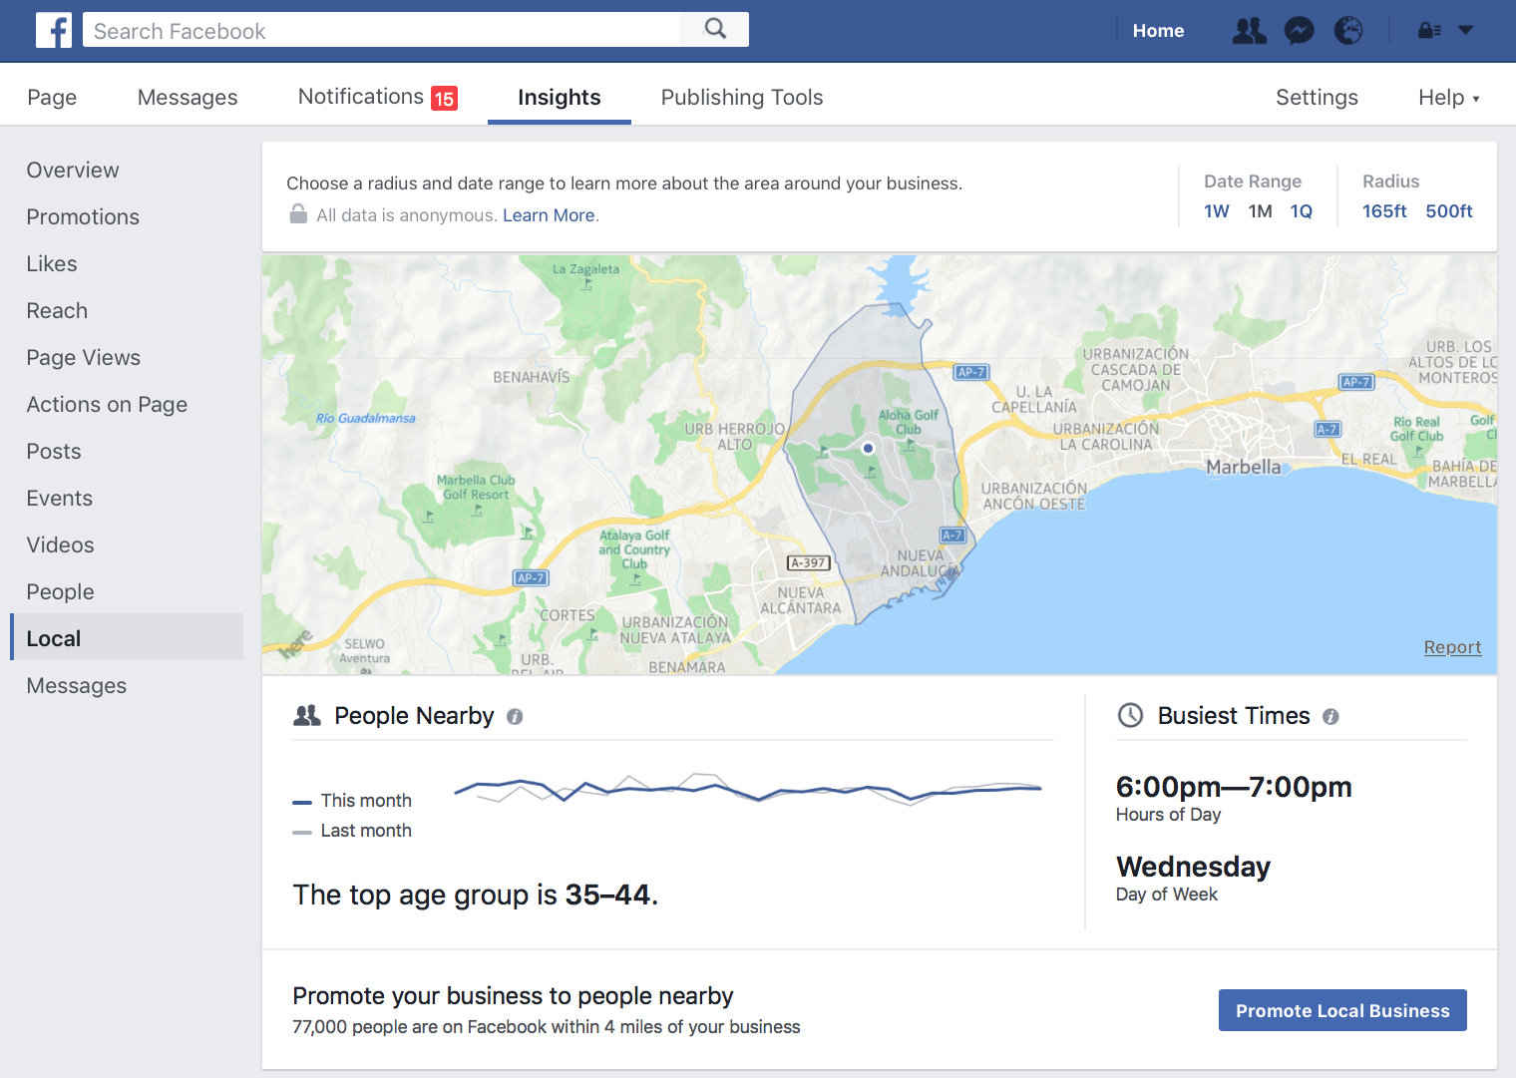Click the Marbella label on the map
Viewport: 1516px width, 1078px height.
pos(1243,467)
